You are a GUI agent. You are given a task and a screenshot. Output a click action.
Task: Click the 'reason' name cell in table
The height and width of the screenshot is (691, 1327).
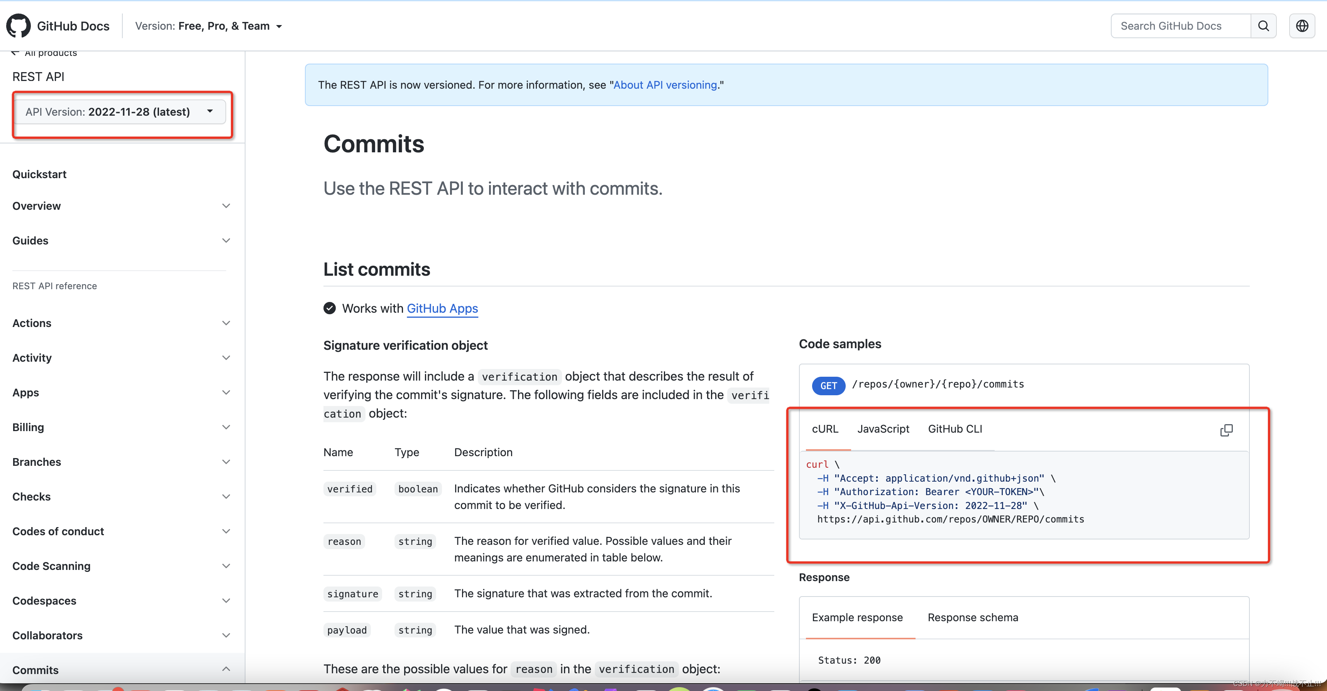tap(344, 541)
